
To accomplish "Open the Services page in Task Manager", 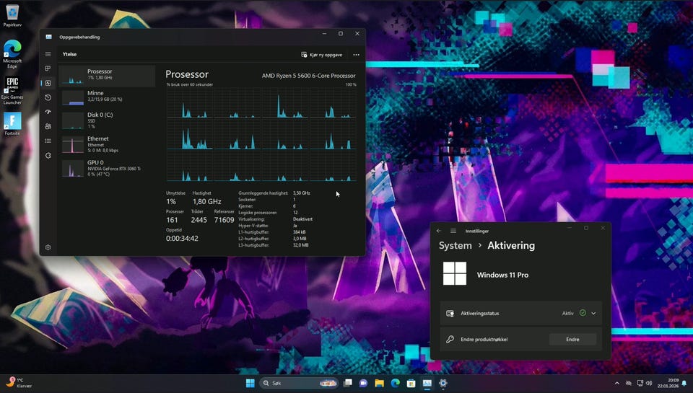I will (x=48, y=155).
